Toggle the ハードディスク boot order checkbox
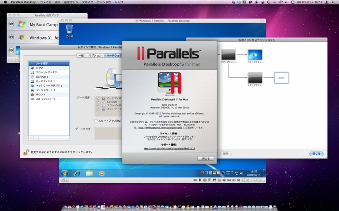The width and height of the screenshot is (339, 211). click(x=98, y=98)
